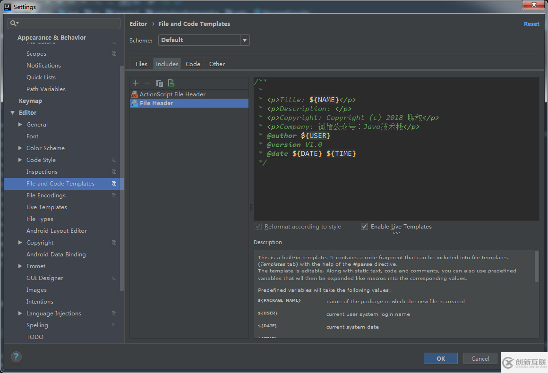Click the Remove Template minus icon
The width and height of the screenshot is (548, 373).
147,83
